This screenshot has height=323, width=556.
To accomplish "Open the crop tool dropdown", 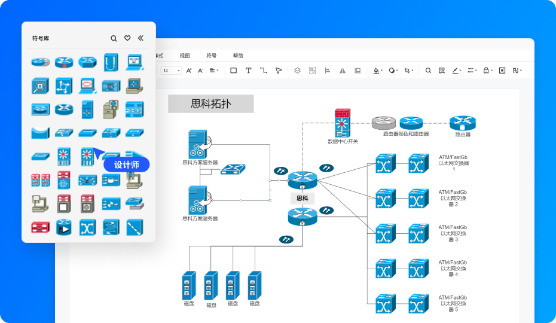I will [409, 71].
